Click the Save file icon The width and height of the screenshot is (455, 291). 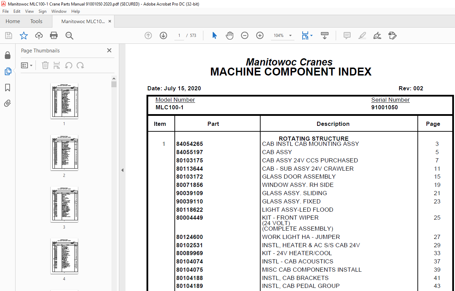pyautogui.click(x=9, y=36)
